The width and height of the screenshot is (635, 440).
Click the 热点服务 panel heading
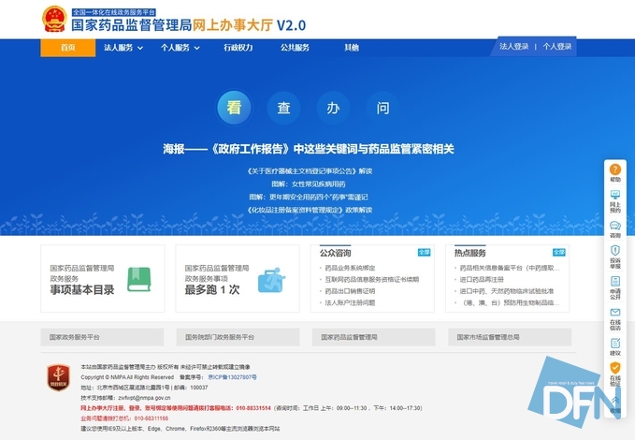[469, 253]
